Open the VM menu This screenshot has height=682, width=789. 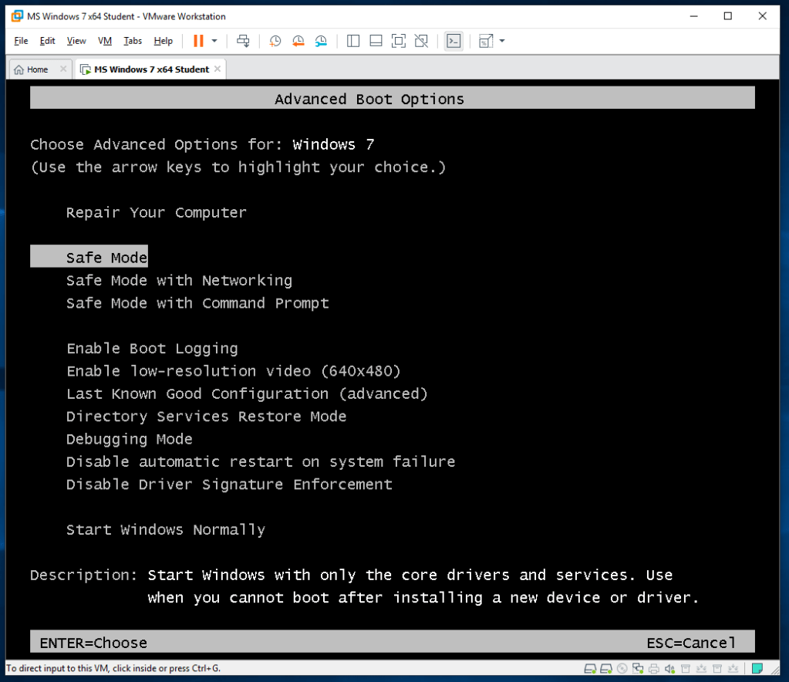point(105,41)
